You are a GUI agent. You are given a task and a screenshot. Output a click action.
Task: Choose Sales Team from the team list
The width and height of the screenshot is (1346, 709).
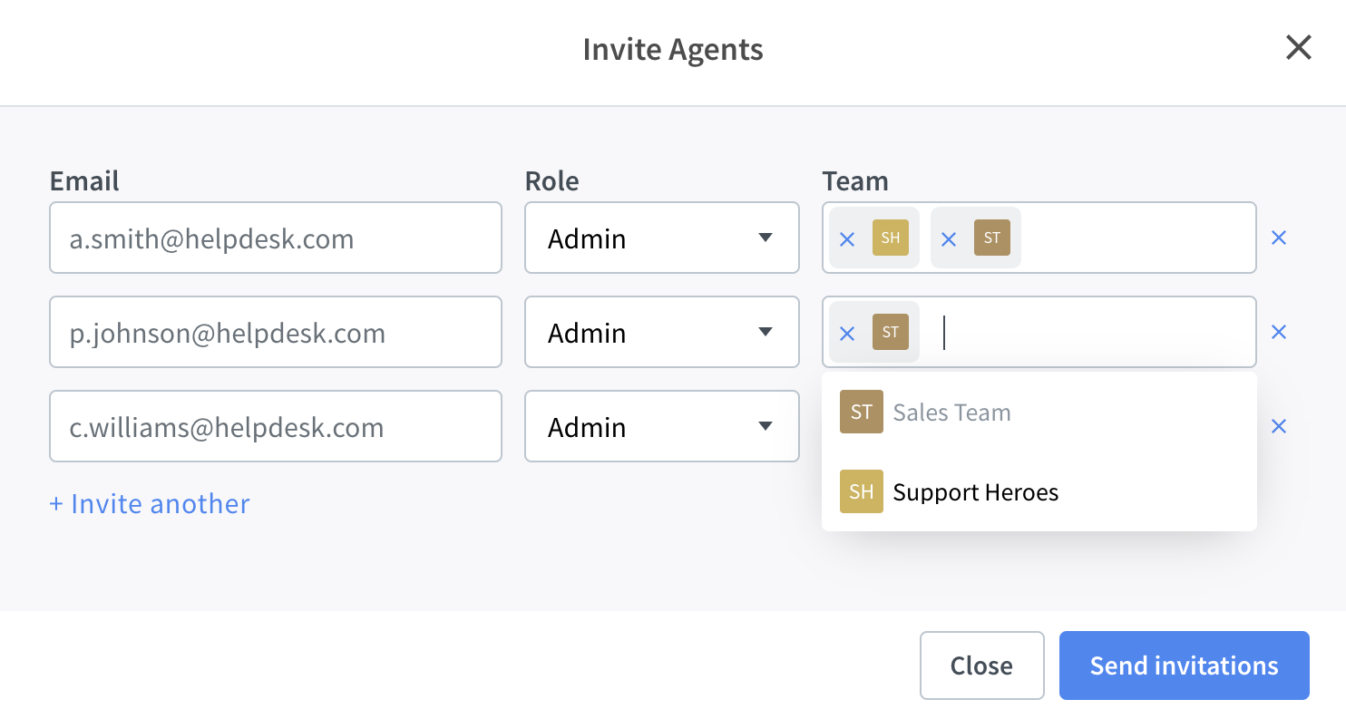(x=1039, y=413)
